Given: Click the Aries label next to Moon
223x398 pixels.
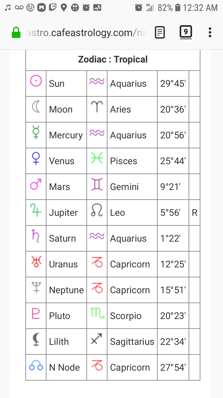Looking at the screenshot, I should point(120,109).
